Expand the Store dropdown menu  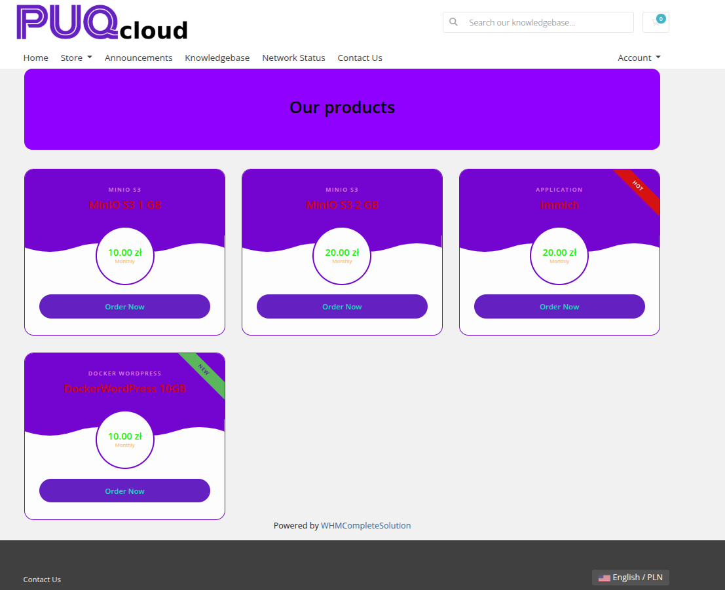pyautogui.click(x=76, y=58)
